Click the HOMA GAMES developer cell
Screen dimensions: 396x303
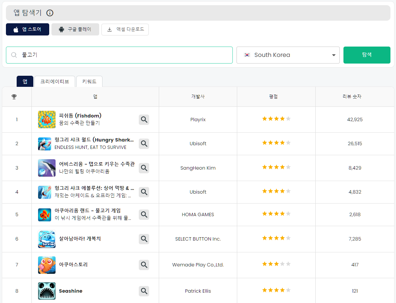pyautogui.click(x=198, y=215)
